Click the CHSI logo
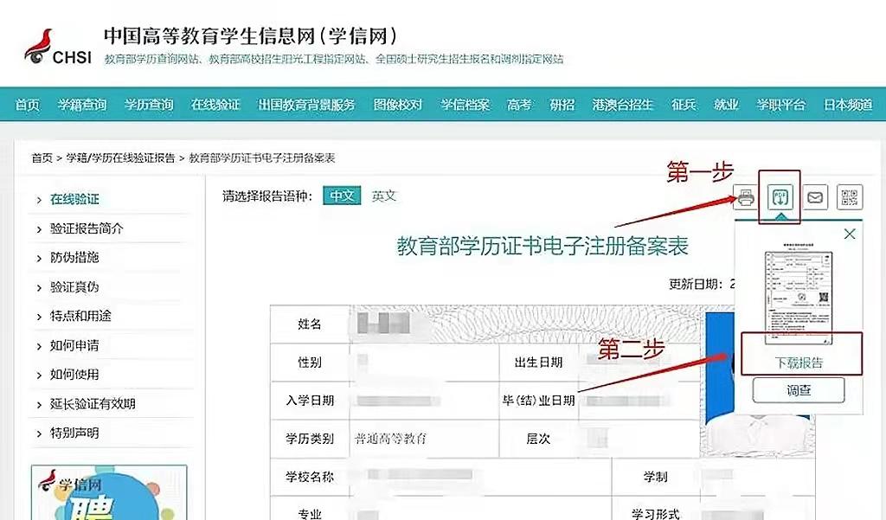This screenshot has height=520, width=886. click(58, 47)
